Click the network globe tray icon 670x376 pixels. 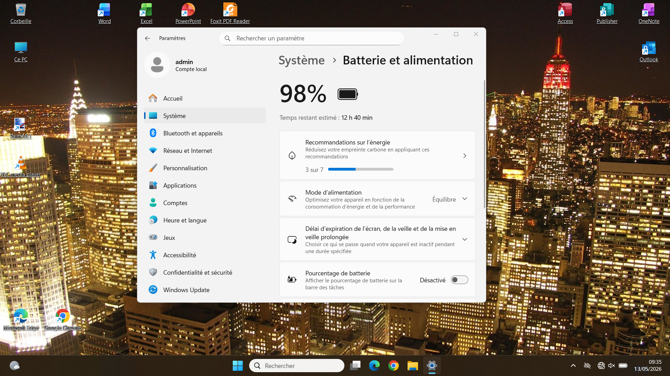[601, 366]
